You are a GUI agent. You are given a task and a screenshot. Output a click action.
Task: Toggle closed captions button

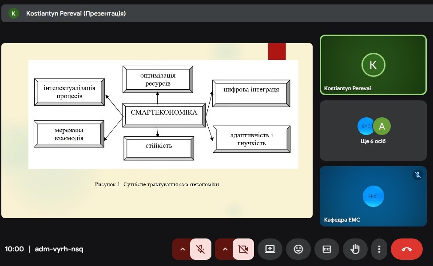pyautogui.click(x=327, y=249)
